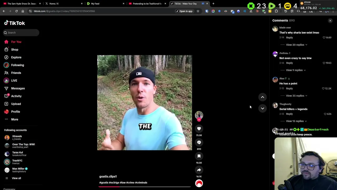The image size is (337, 190).
Task: Focus the TikTok search field
Action: (21, 32)
